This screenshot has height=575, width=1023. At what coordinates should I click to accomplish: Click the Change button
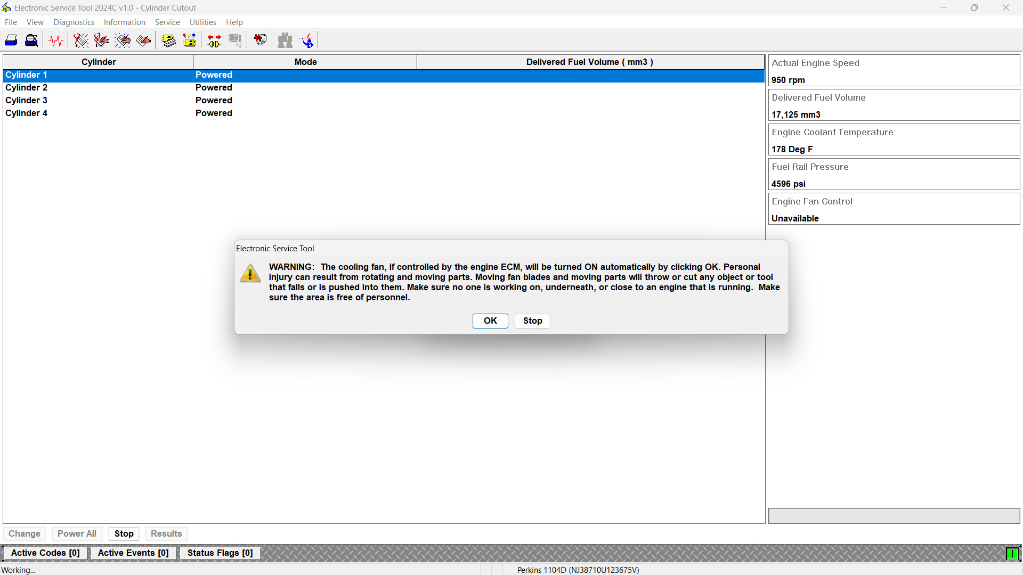25,533
